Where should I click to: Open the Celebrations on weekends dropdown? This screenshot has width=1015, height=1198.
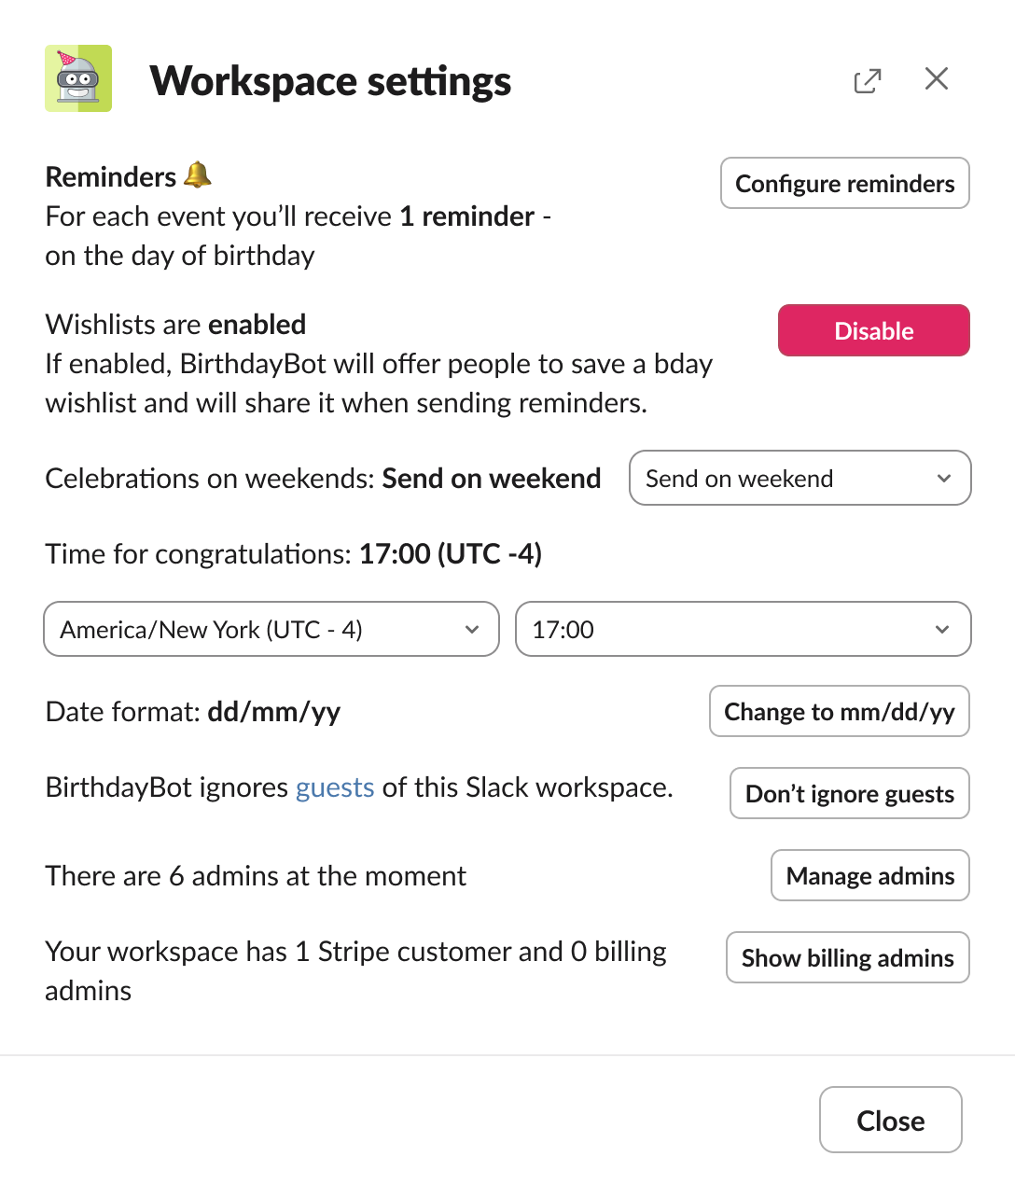point(799,478)
